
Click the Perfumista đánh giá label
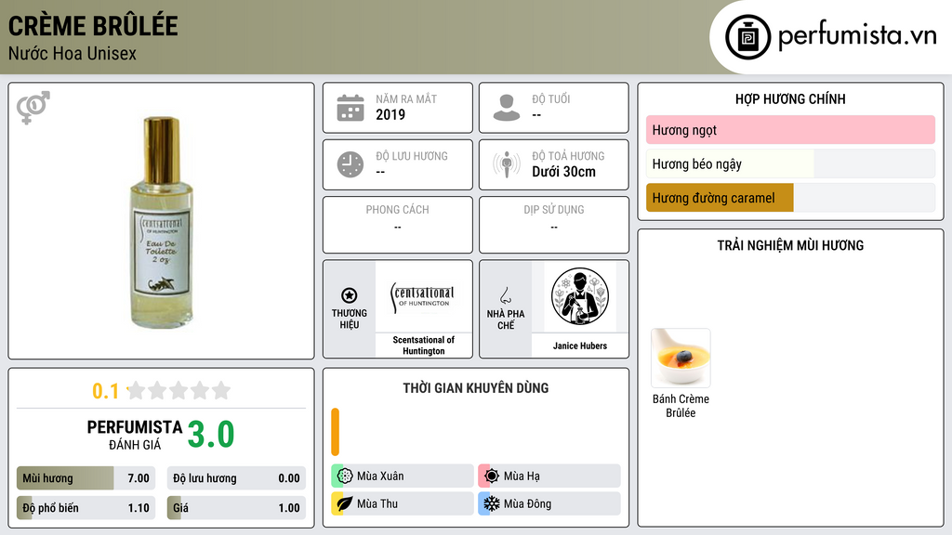tap(135, 435)
